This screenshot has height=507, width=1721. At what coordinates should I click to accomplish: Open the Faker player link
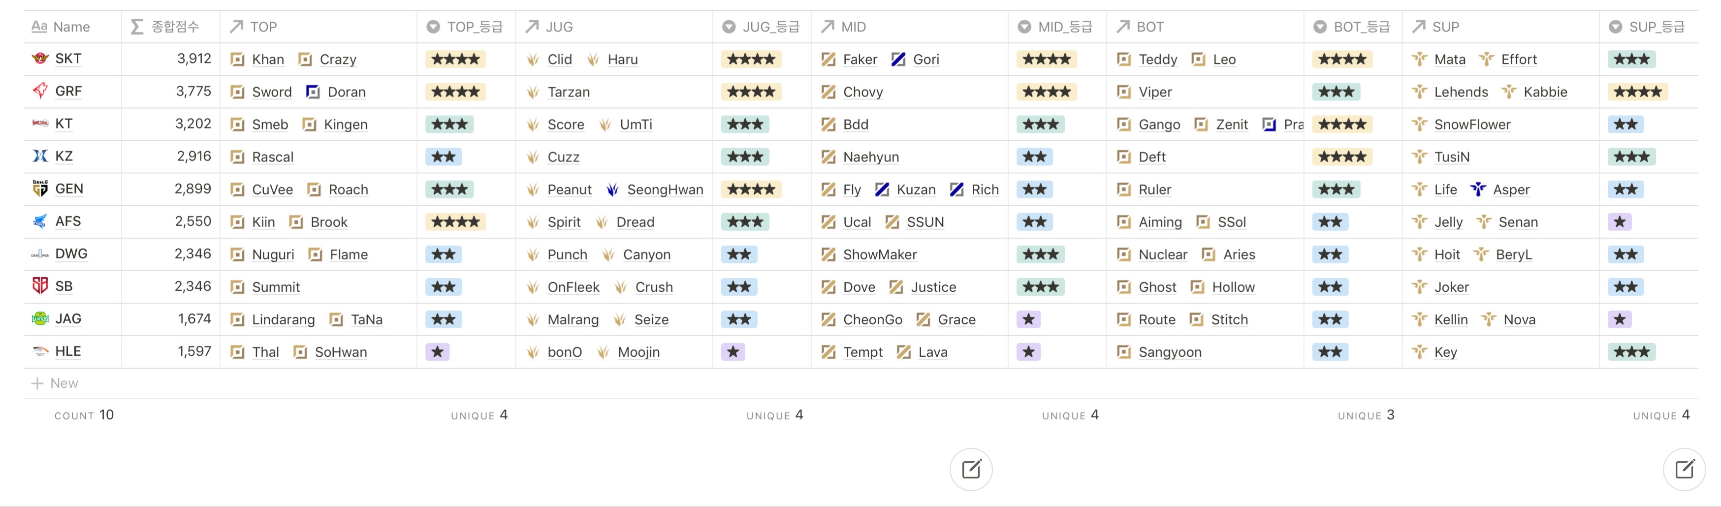[x=859, y=60]
